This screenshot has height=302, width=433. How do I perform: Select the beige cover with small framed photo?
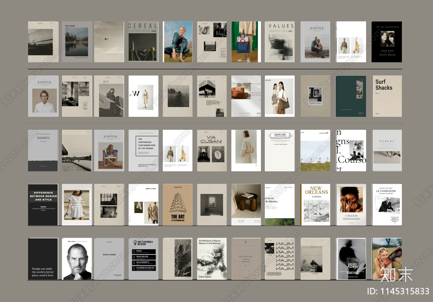coord(315,96)
